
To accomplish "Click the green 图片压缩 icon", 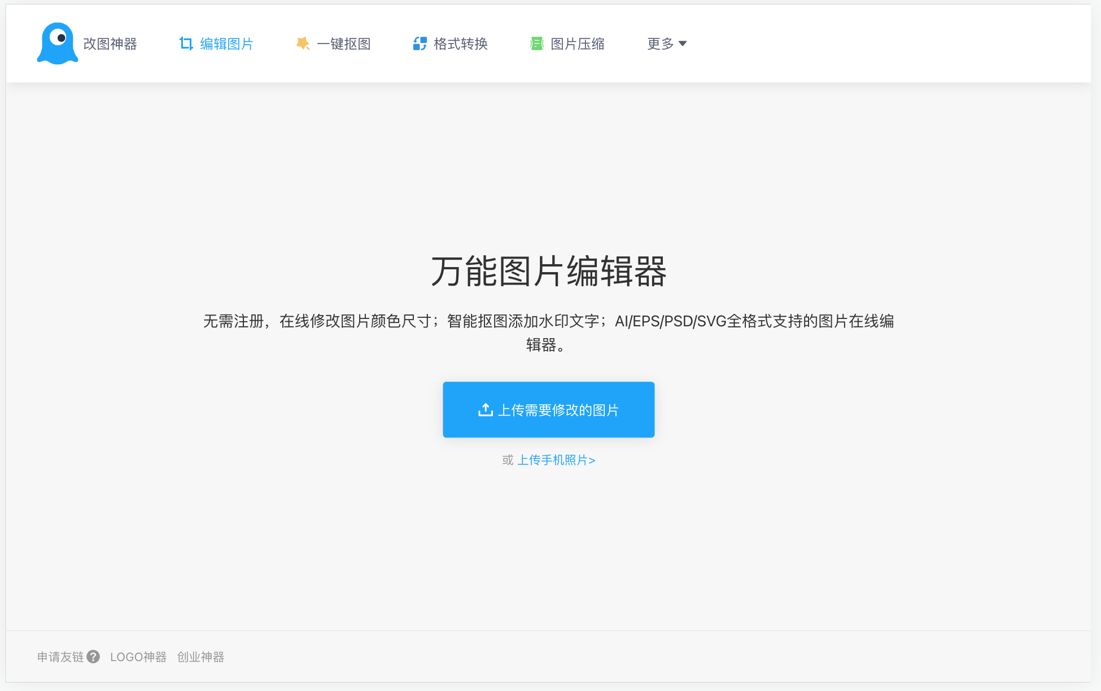I will pos(536,43).
